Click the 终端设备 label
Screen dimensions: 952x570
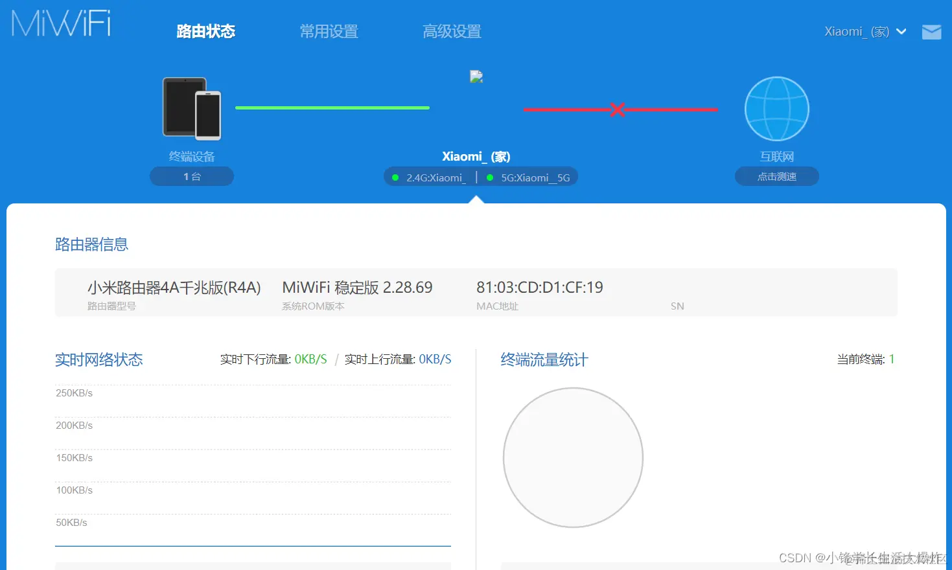(192, 156)
